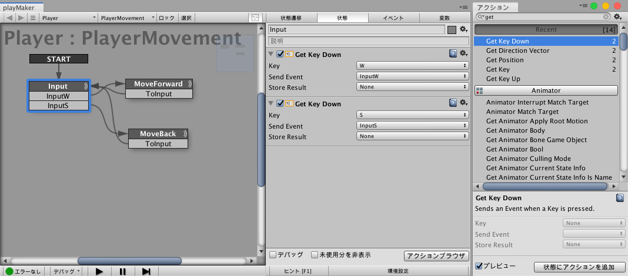This screenshot has height=276, width=628.
Task: Select the アクション window tab
Action: (x=496, y=7)
